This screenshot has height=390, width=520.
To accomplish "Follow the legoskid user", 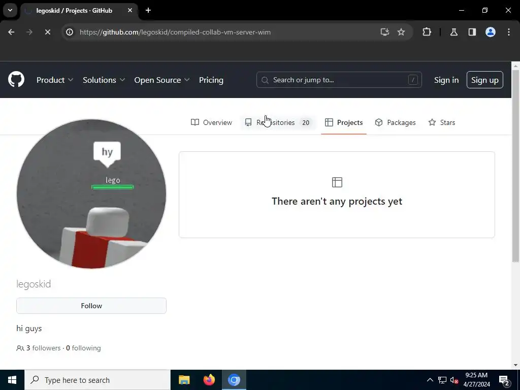I will point(91,306).
